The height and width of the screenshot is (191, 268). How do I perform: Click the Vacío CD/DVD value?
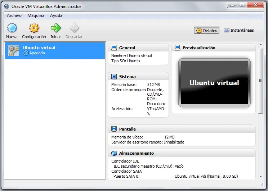point(179,166)
